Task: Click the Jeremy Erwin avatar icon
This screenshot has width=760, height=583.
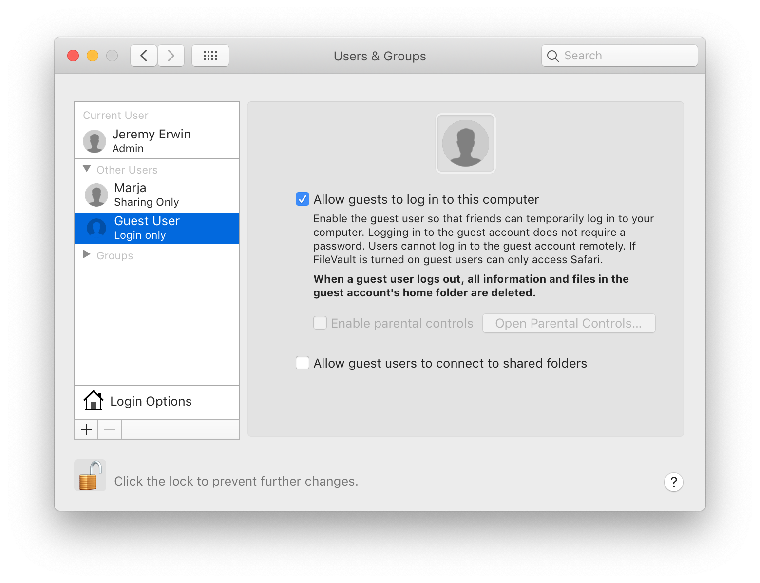Action: pyautogui.click(x=95, y=141)
